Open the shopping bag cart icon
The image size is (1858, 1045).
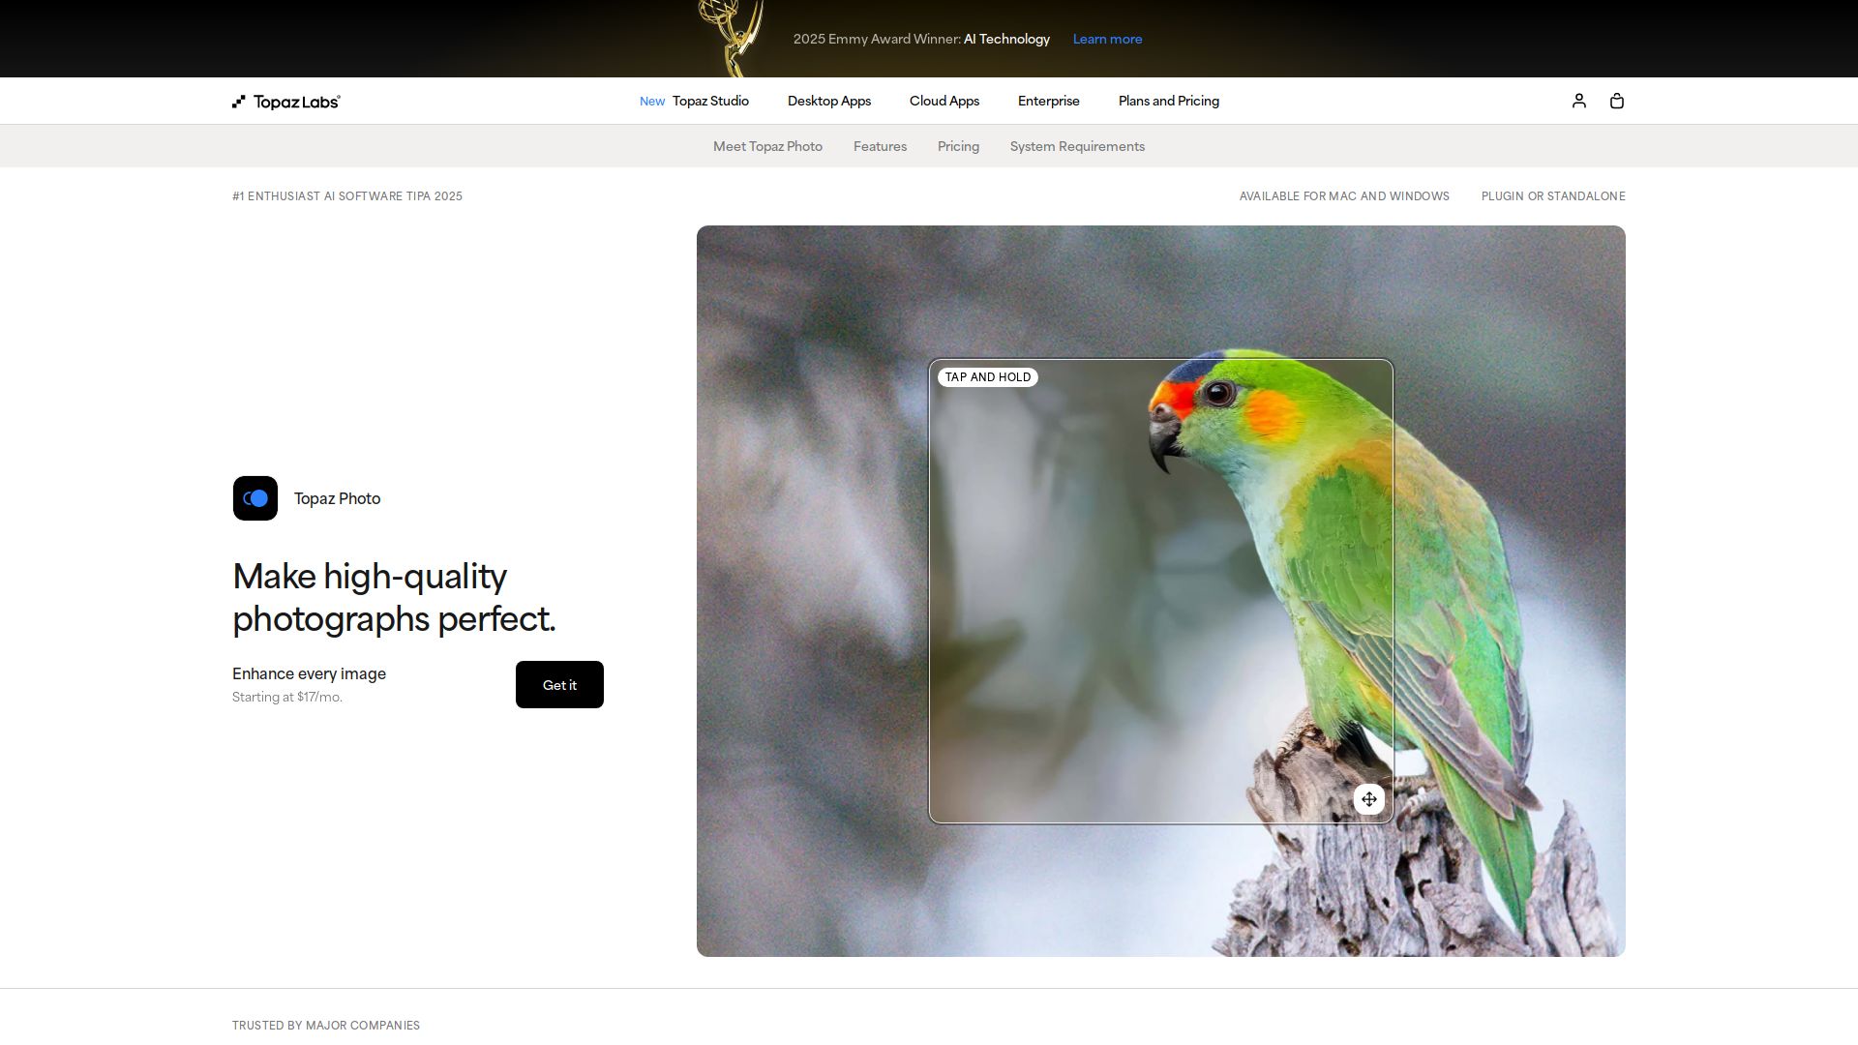click(x=1616, y=101)
